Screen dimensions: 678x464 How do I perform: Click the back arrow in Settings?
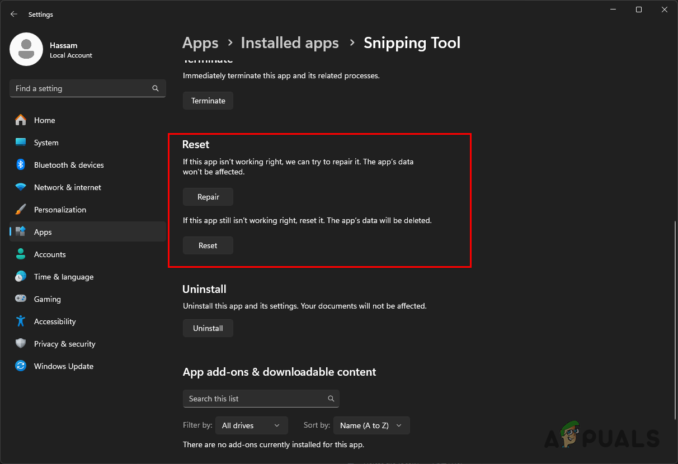pos(13,14)
